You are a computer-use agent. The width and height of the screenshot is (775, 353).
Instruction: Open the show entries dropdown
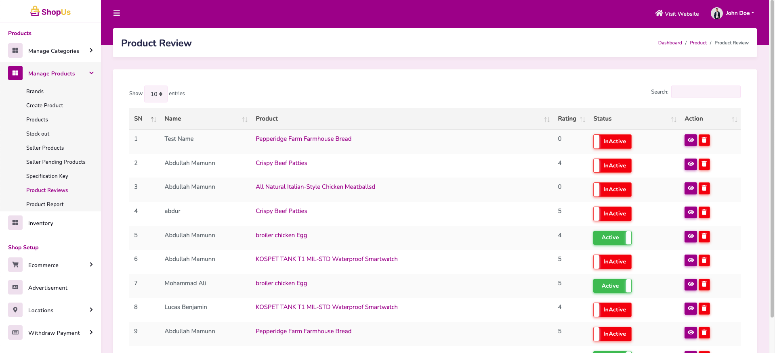156,94
